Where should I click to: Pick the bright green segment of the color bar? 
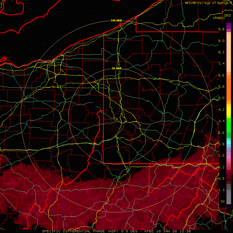229,125
